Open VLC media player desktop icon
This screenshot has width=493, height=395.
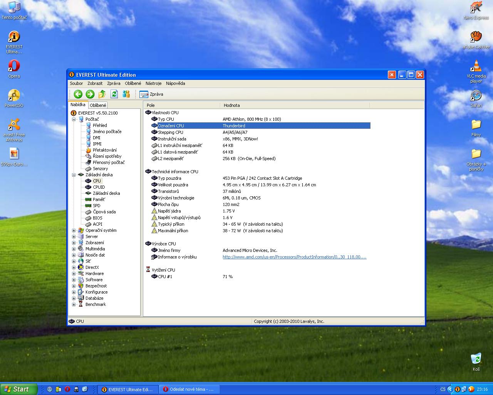click(476, 72)
